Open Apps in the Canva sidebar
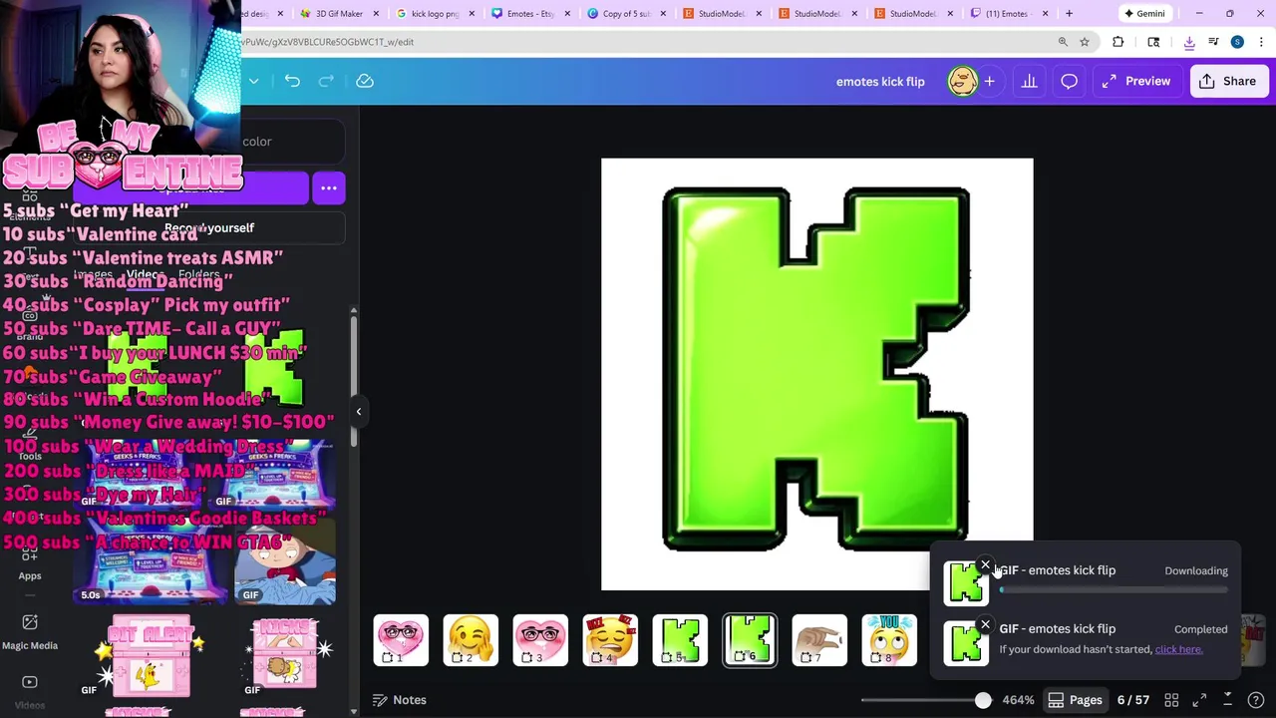This screenshot has height=718, width=1276. point(30,561)
